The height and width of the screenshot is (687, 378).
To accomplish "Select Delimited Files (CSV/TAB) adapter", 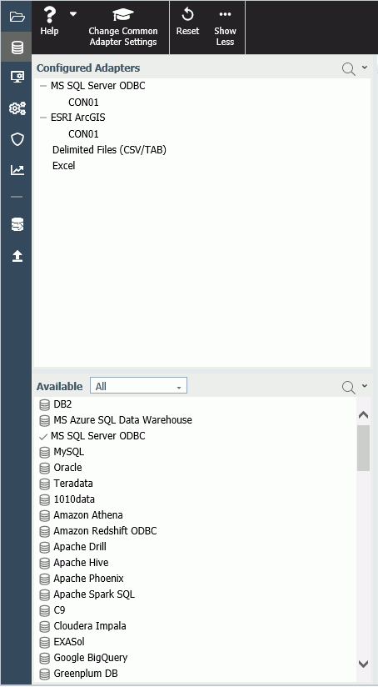I will pyautogui.click(x=109, y=150).
